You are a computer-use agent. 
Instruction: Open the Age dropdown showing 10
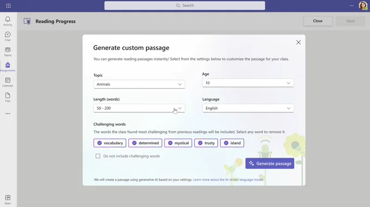(248, 83)
